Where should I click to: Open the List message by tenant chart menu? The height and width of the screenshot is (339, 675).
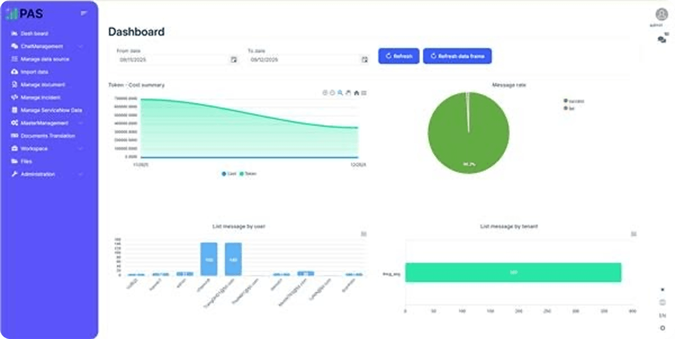634,234
